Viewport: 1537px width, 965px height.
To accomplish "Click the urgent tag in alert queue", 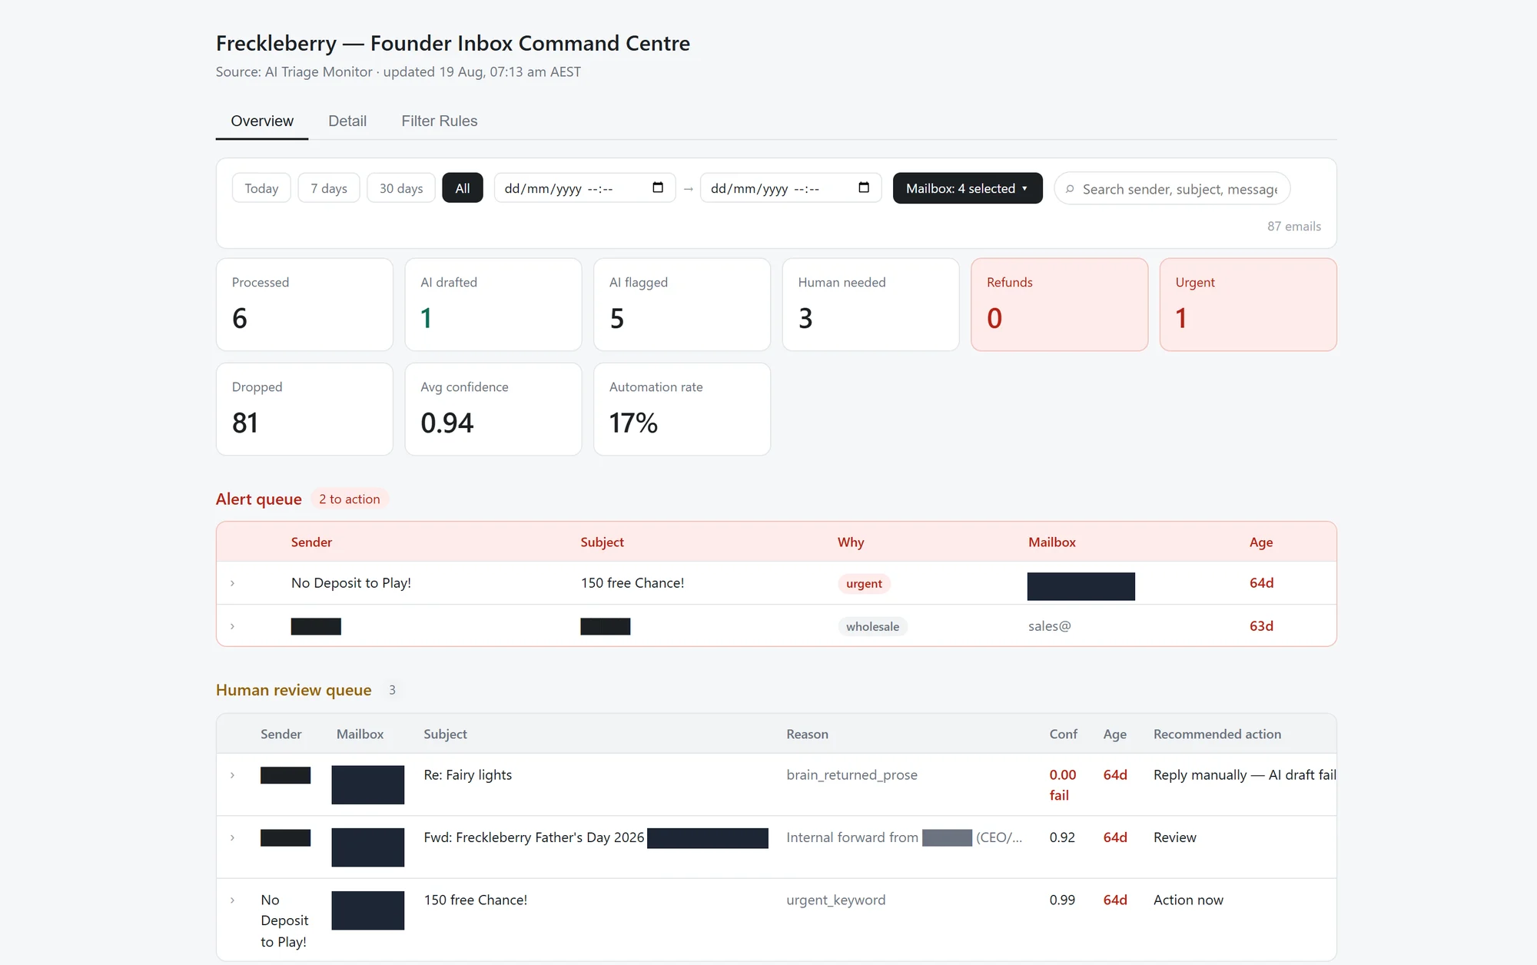I will [864, 584].
